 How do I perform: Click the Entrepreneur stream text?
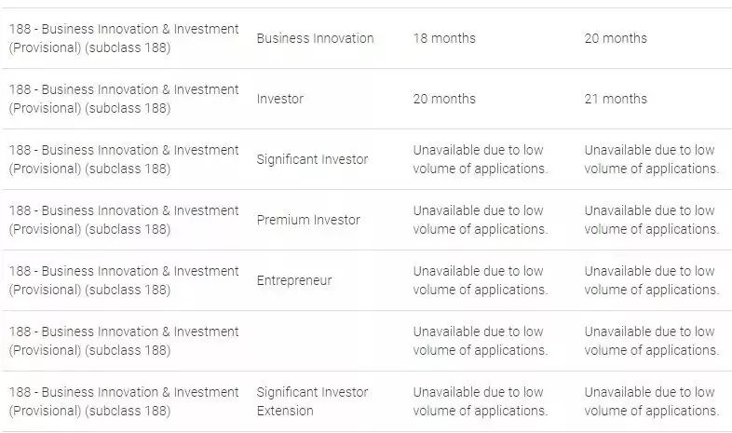[x=294, y=280]
